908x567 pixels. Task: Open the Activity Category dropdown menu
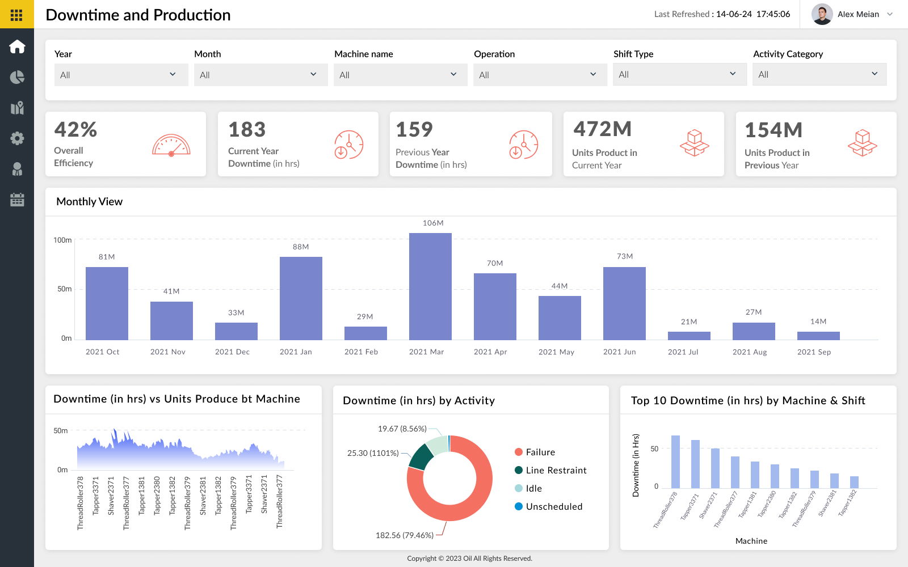pyautogui.click(x=819, y=74)
